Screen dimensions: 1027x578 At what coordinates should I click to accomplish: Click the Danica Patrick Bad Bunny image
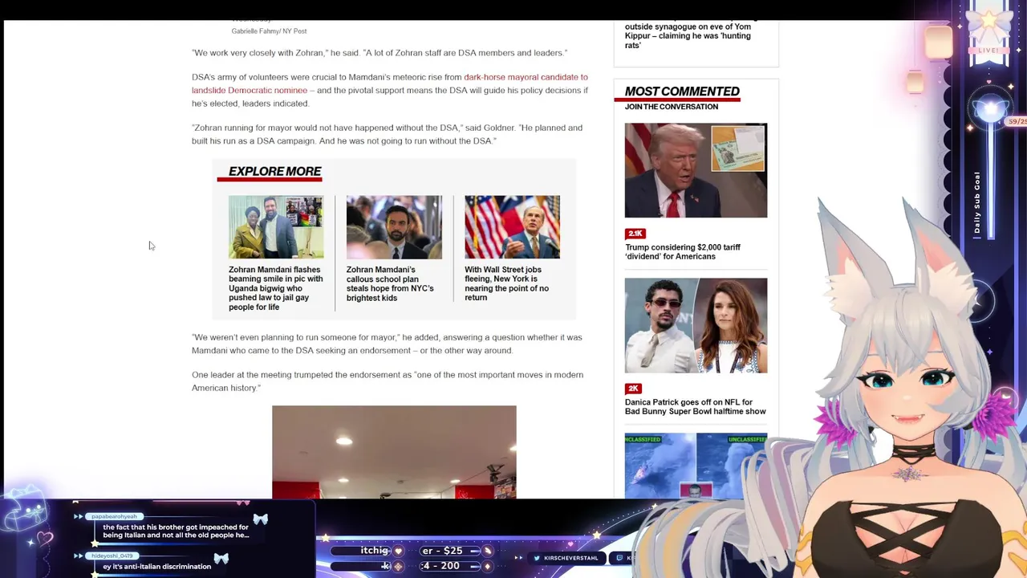(x=696, y=325)
